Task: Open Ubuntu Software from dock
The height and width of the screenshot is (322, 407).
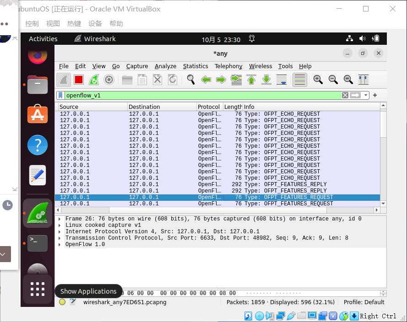Action: coord(38,114)
